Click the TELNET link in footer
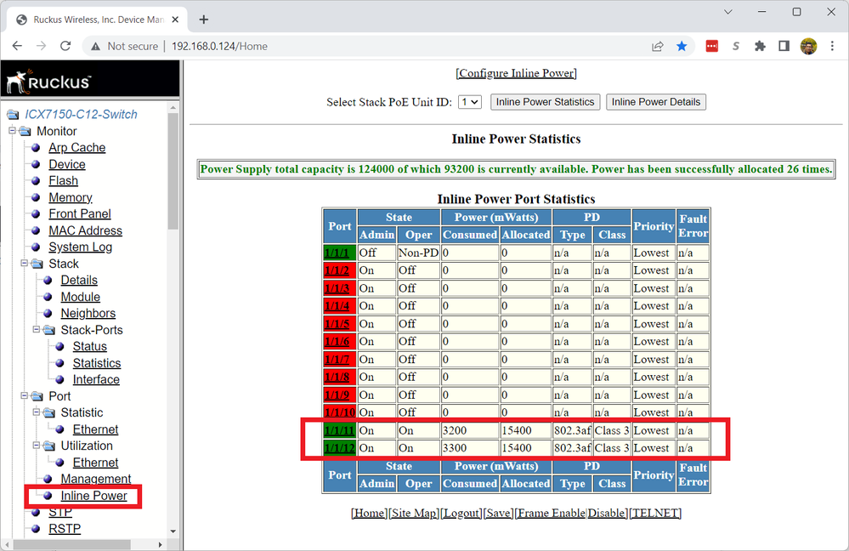 (x=655, y=513)
